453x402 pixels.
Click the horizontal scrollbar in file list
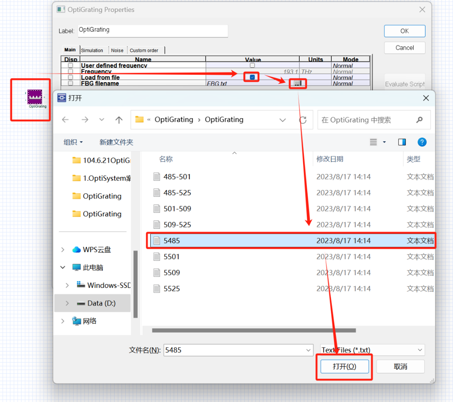pyautogui.click(x=254, y=330)
